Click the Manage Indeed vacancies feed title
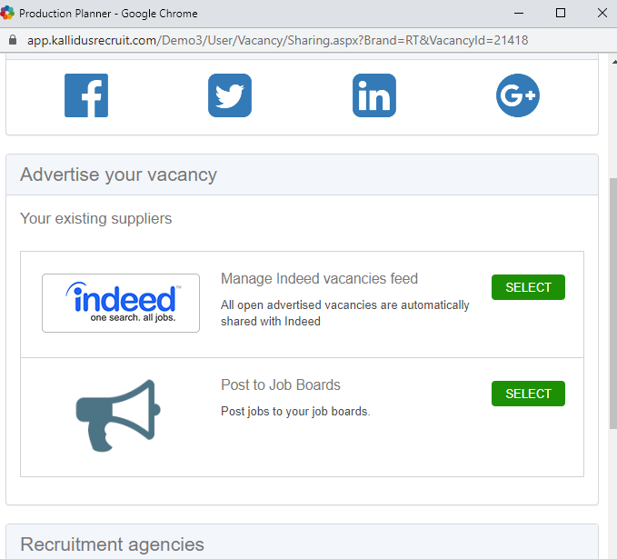617x559 pixels. click(x=319, y=279)
